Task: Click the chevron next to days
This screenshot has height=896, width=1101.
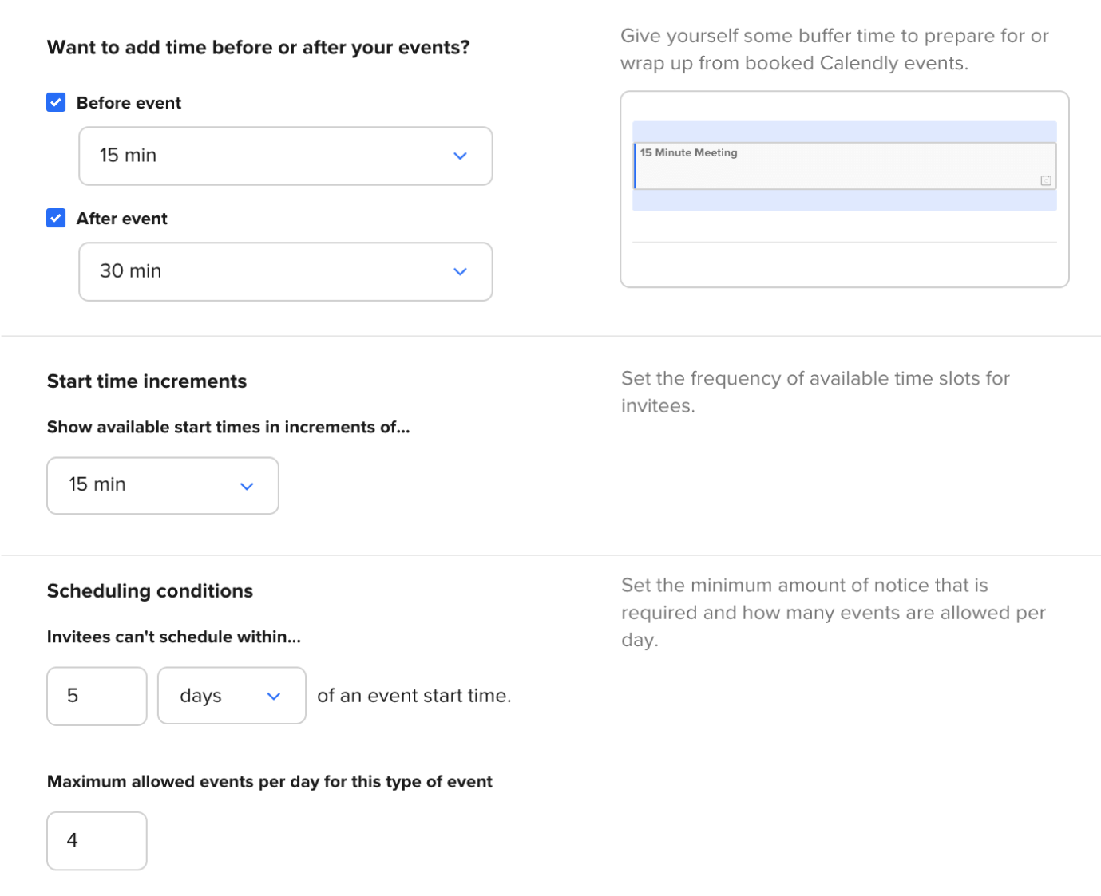Action: point(274,696)
